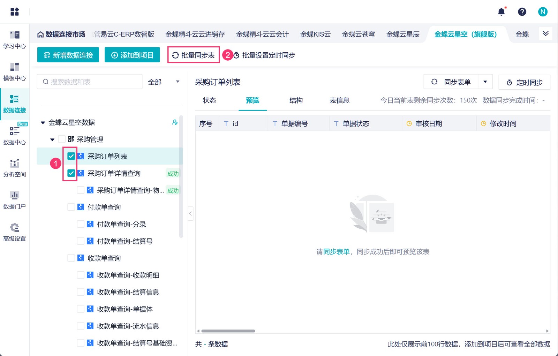Click the 新增数据连接 button
This screenshot has height=356, width=558.
coord(68,55)
